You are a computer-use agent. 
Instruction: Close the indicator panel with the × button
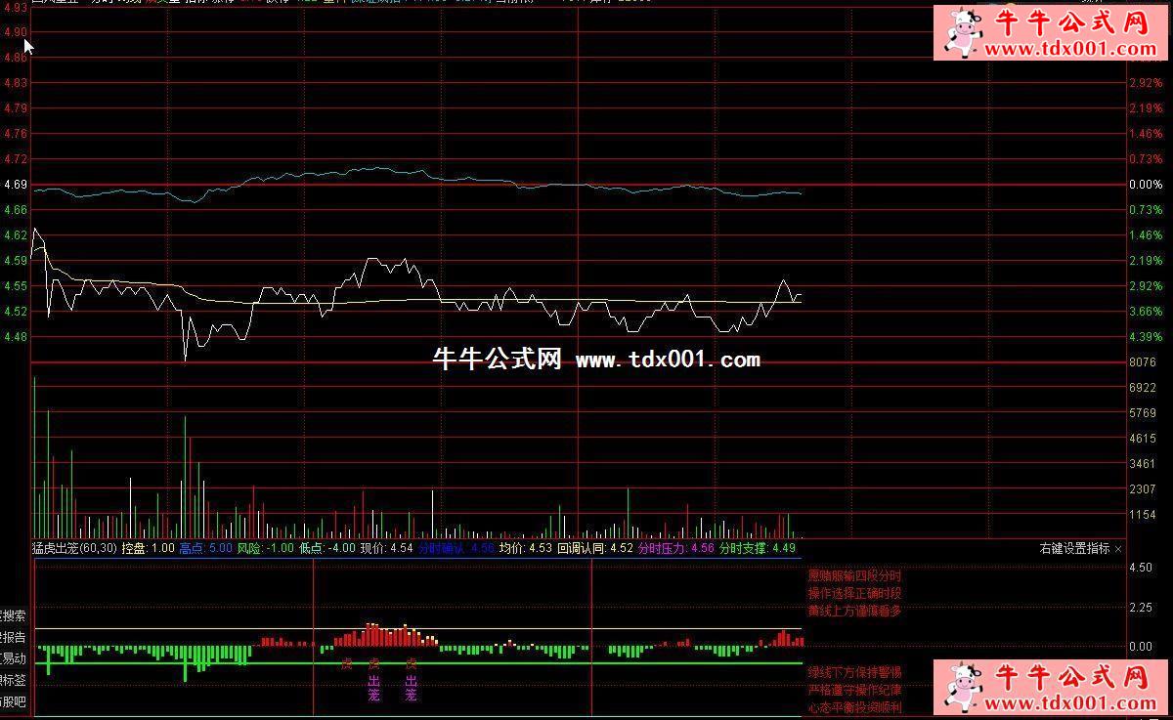[1118, 549]
